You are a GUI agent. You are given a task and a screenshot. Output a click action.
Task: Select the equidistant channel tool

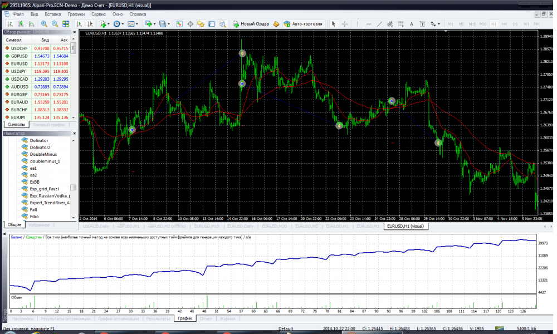point(390,24)
